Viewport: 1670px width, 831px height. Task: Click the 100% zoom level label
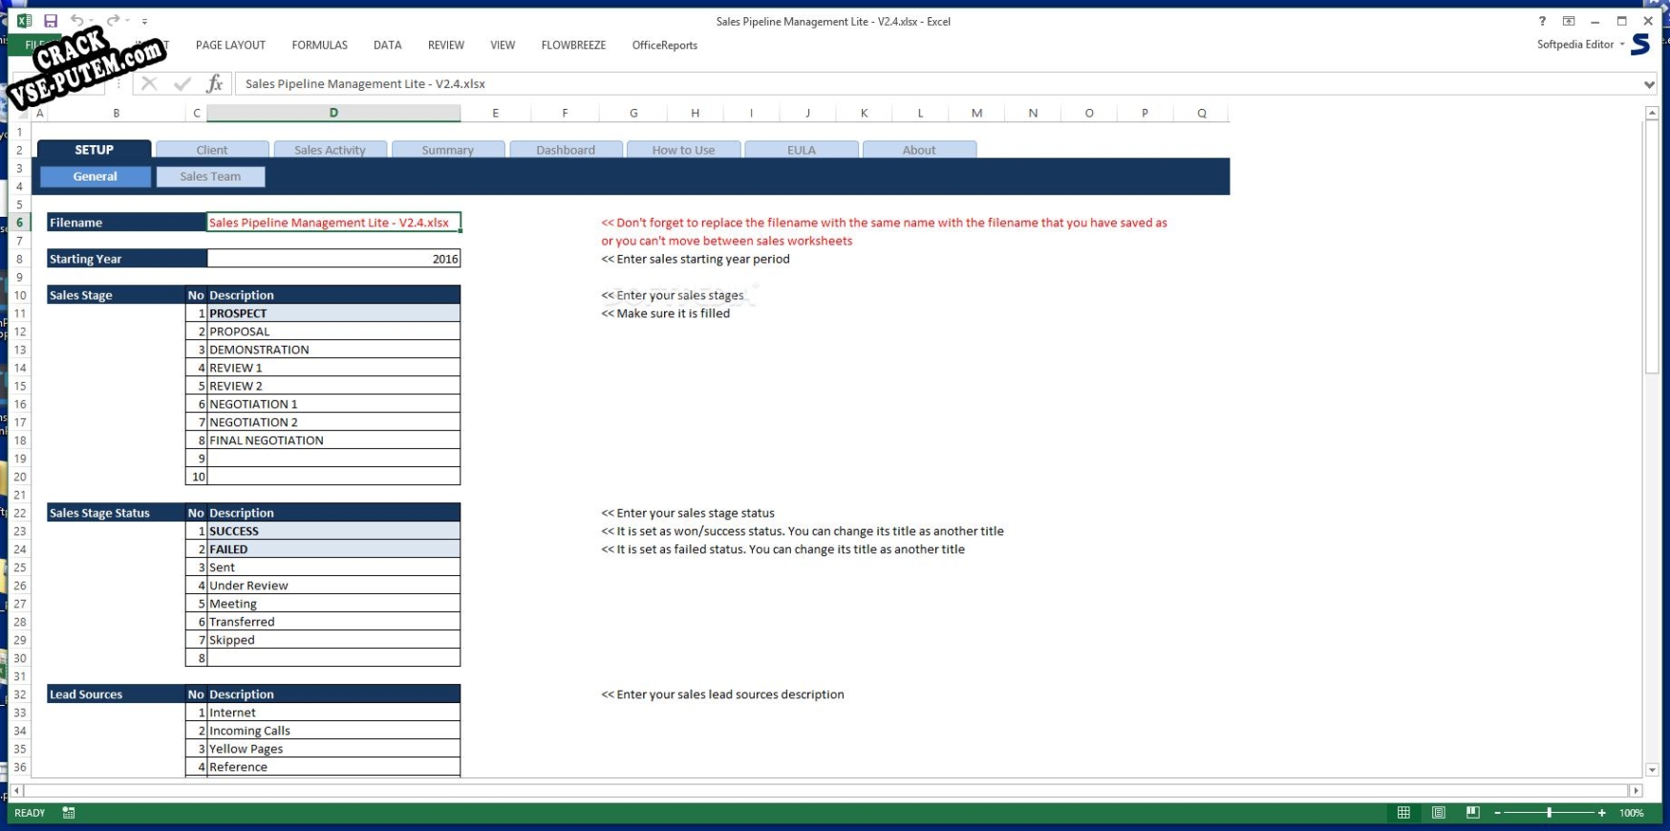click(1631, 813)
